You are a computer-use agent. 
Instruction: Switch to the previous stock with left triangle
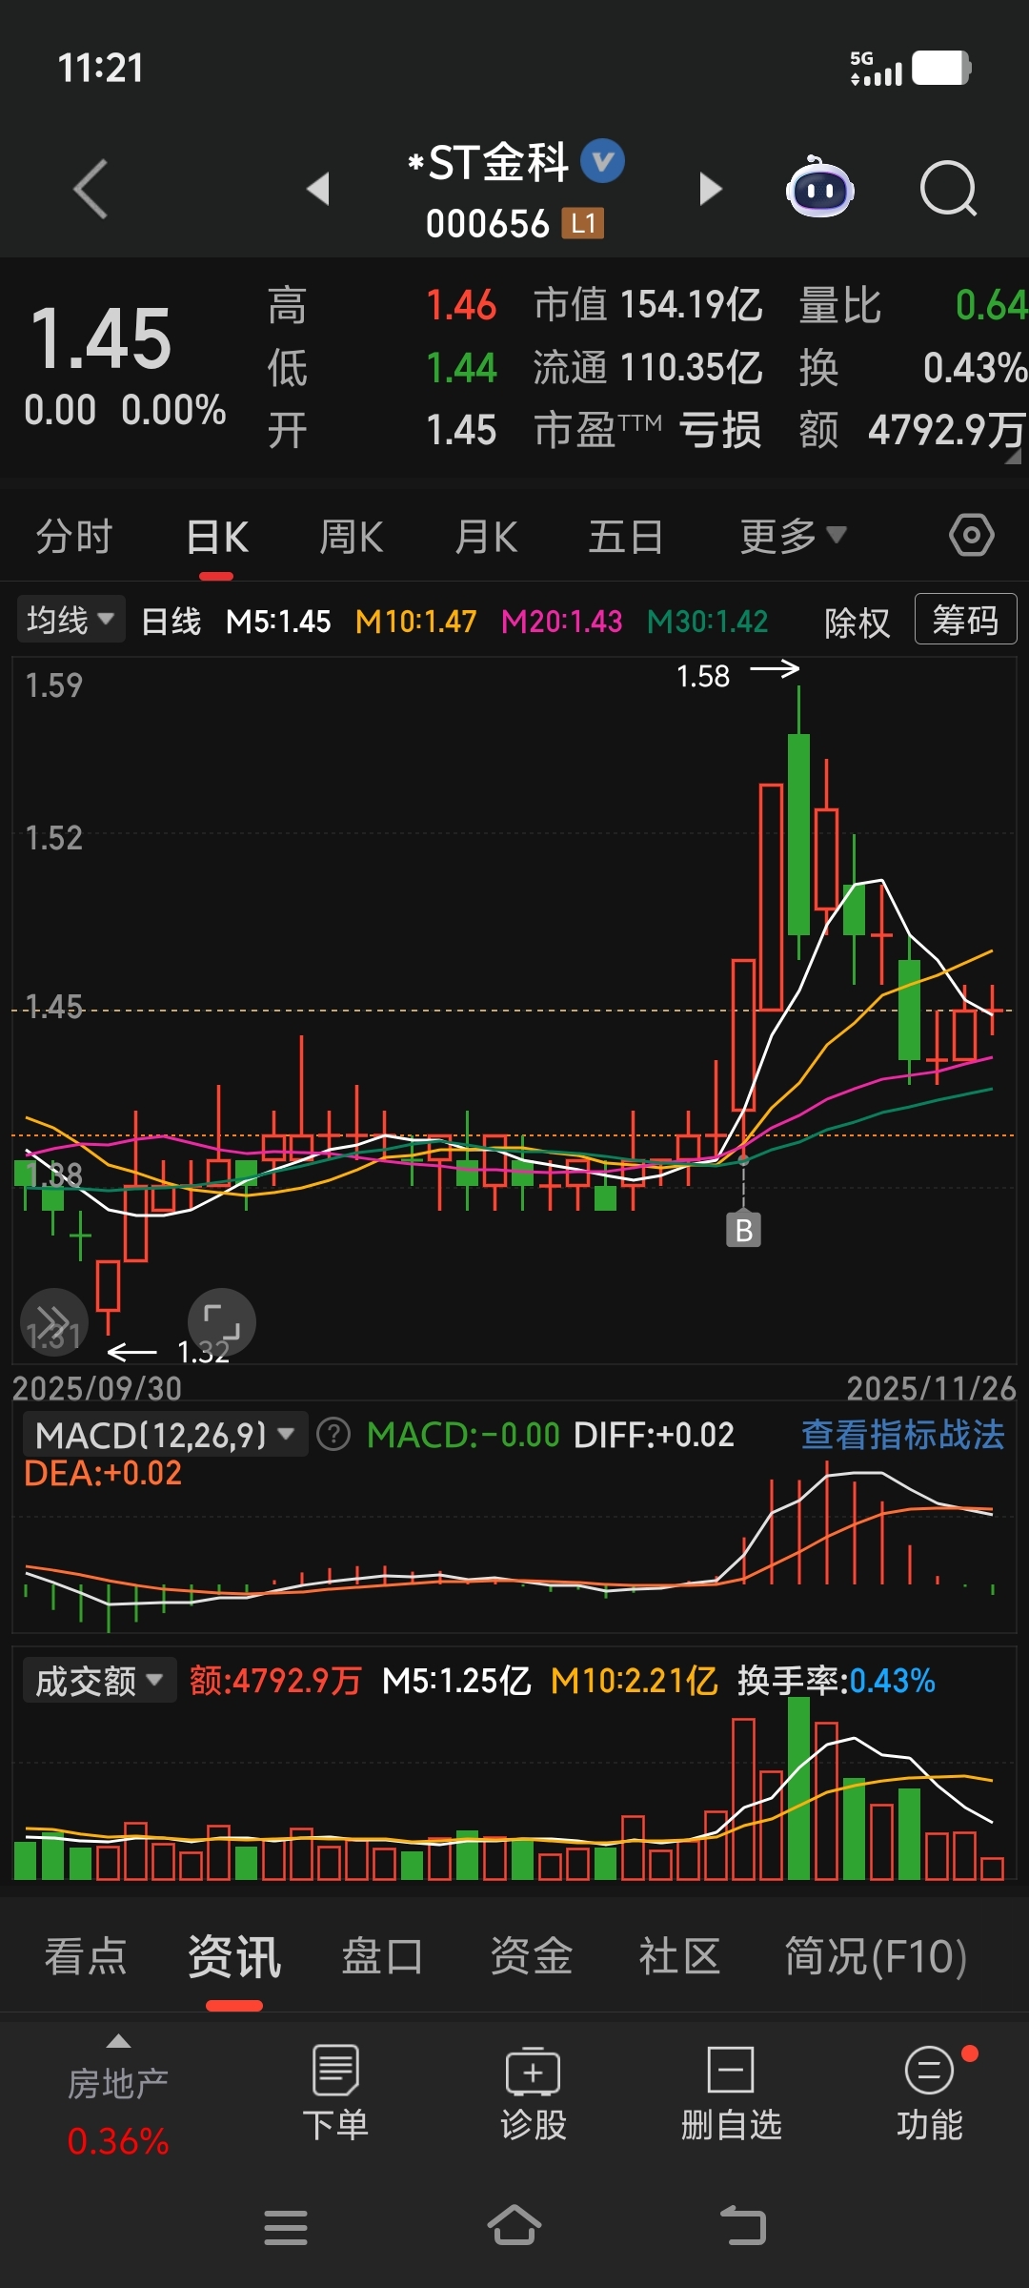318,189
